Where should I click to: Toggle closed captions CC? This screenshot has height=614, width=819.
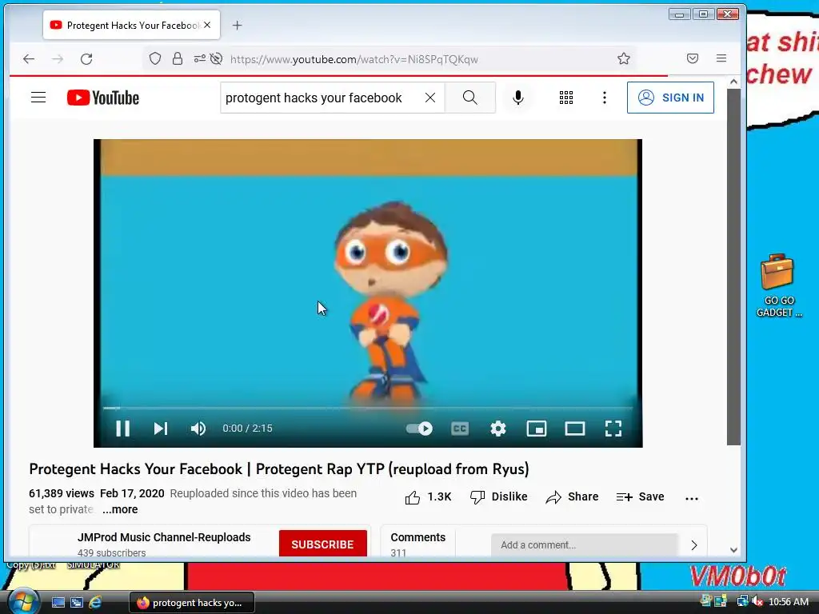pyautogui.click(x=460, y=429)
